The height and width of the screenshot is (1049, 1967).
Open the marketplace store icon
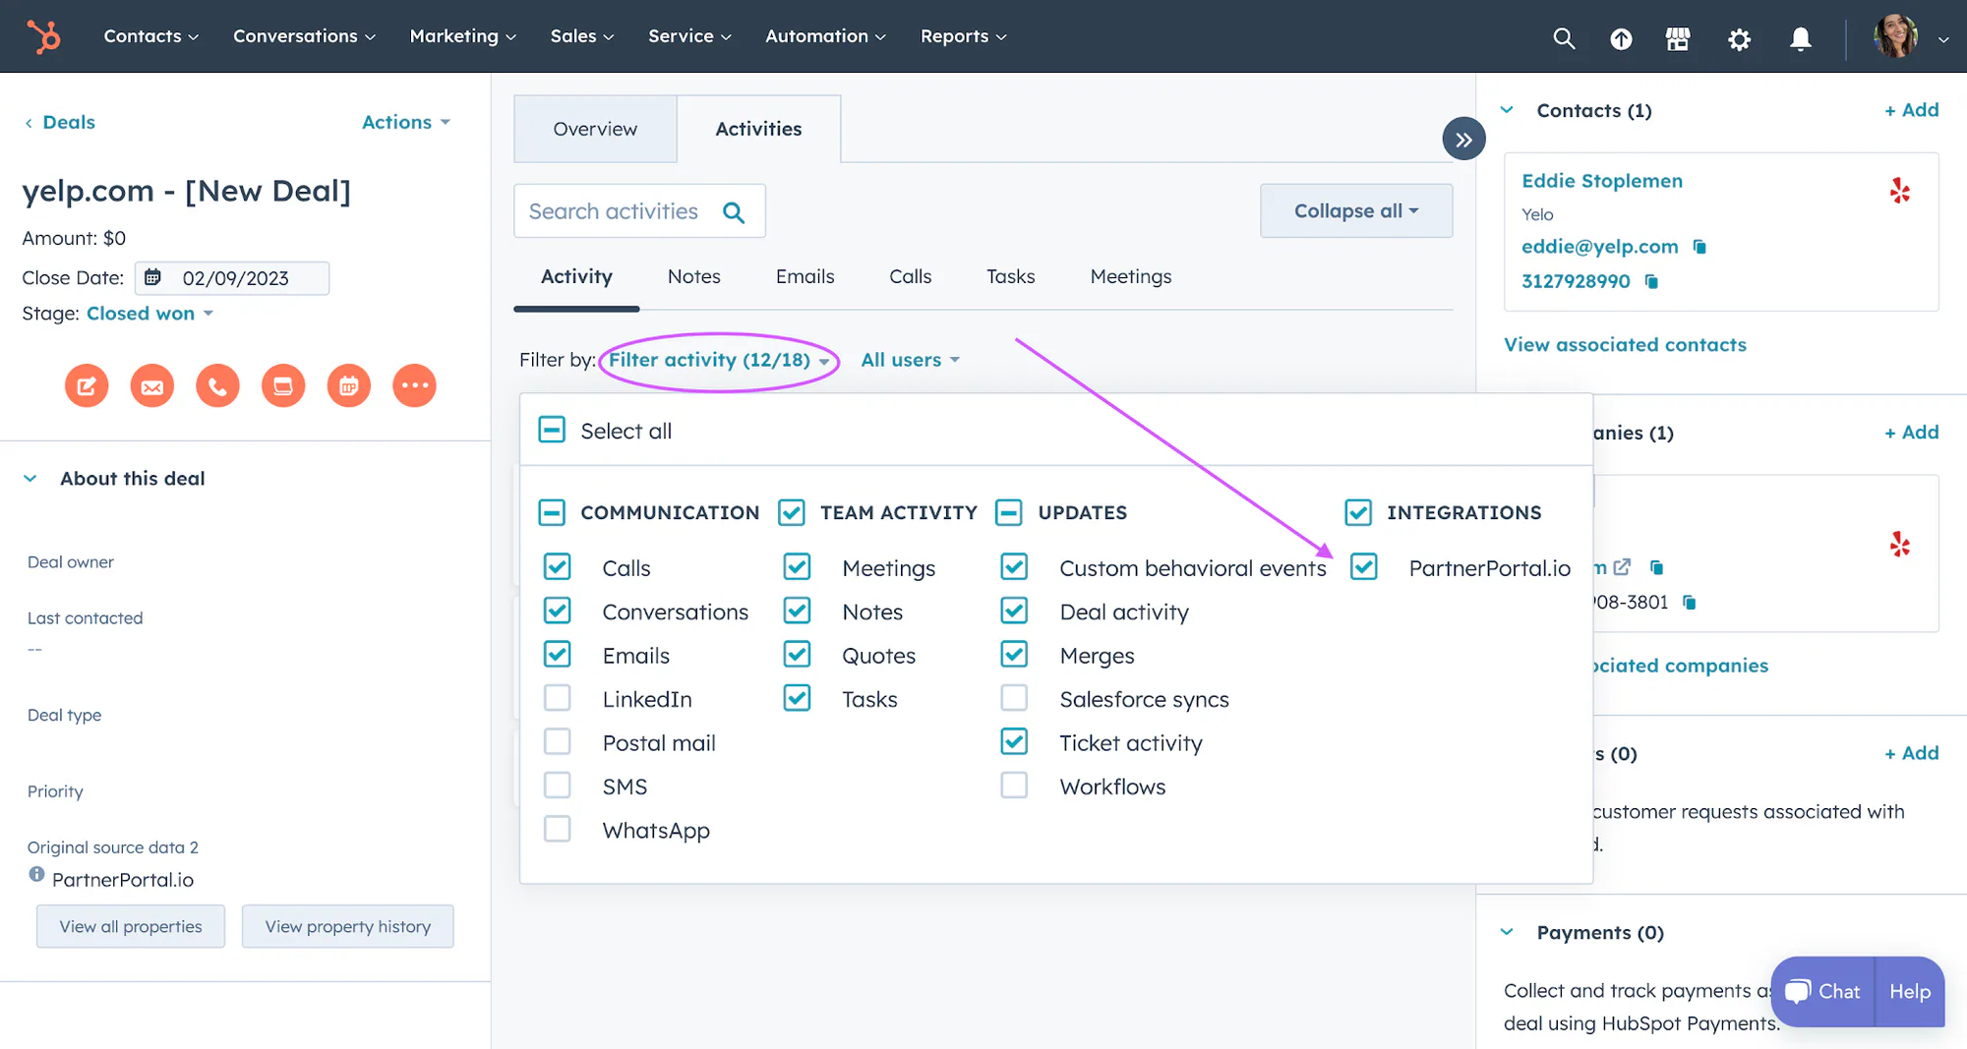point(1678,38)
